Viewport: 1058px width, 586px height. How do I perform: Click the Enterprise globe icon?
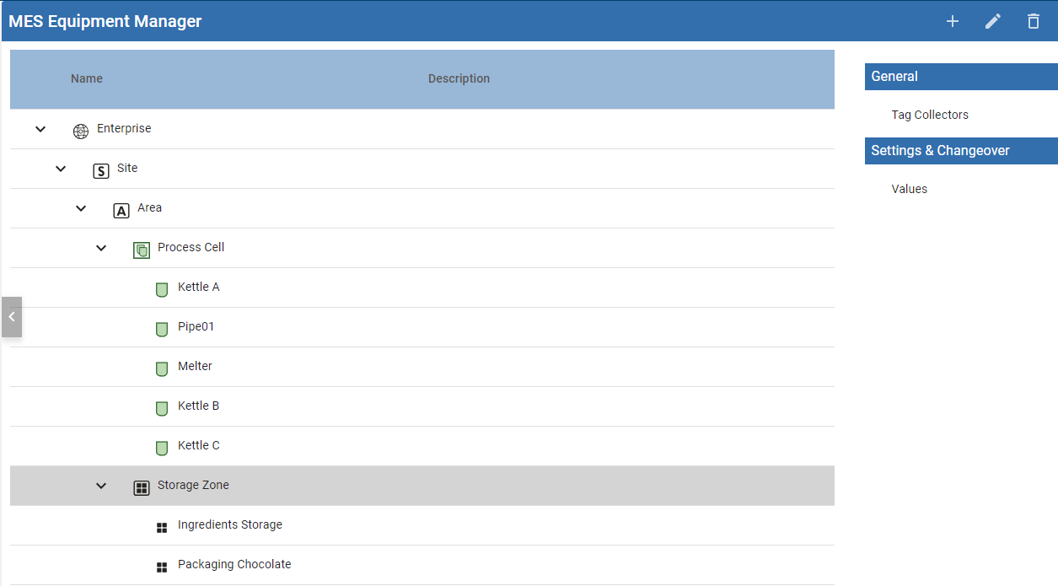pos(81,131)
